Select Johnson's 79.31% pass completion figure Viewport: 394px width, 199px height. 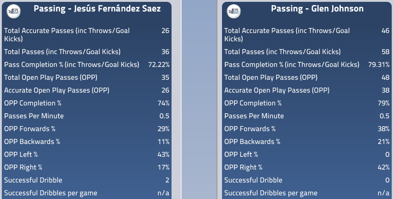click(x=379, y=65)
